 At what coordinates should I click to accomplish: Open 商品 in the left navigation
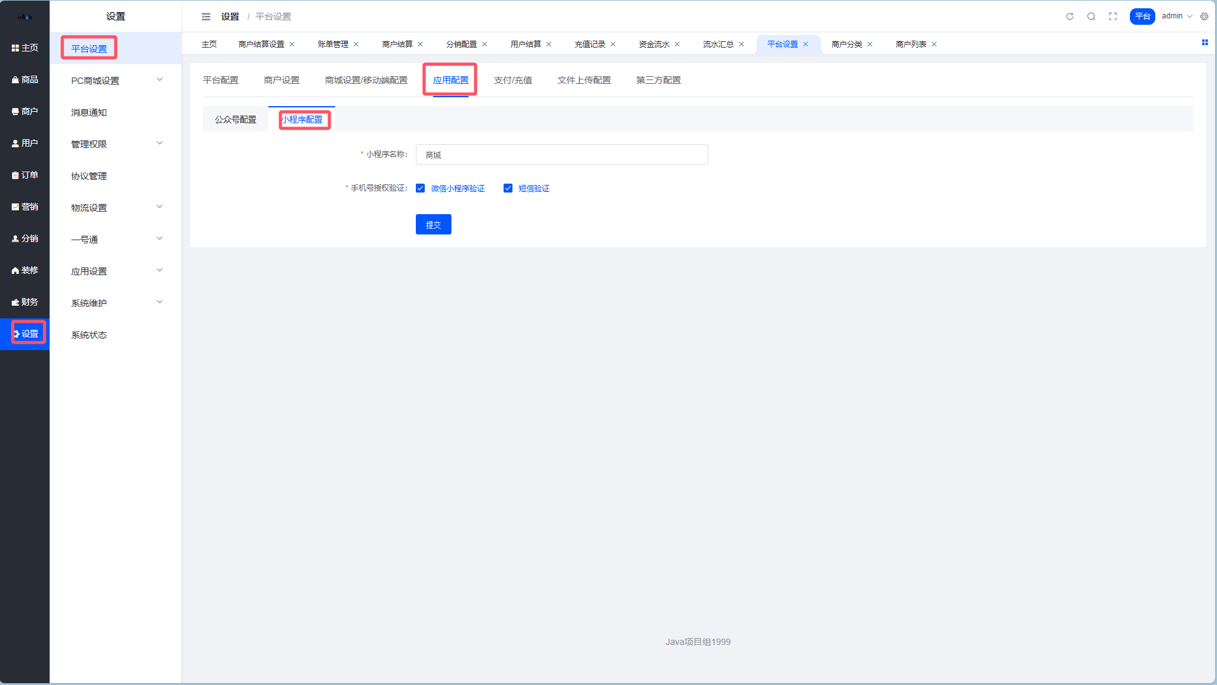pos(25,79)
